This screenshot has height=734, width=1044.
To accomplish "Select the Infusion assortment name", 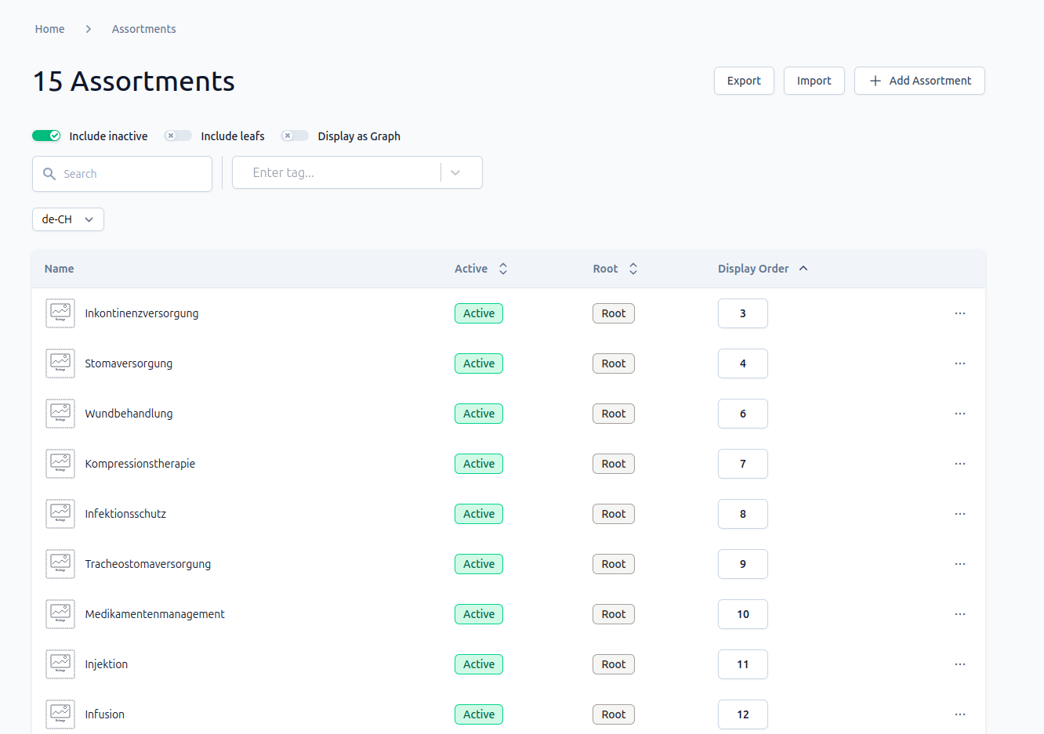I will coord(105,714).
